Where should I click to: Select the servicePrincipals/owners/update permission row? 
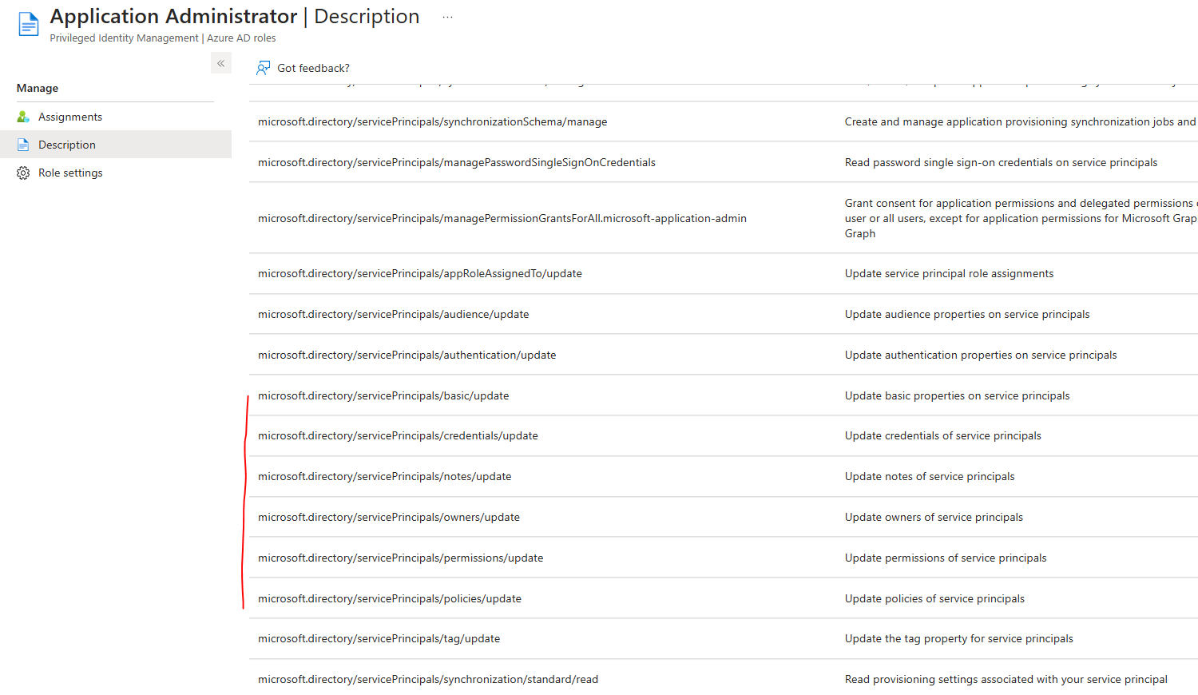pos(389,517)
